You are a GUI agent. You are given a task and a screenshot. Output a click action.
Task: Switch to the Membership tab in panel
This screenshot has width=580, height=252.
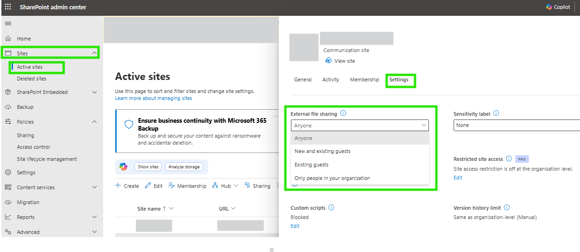[x=364, y=80]
